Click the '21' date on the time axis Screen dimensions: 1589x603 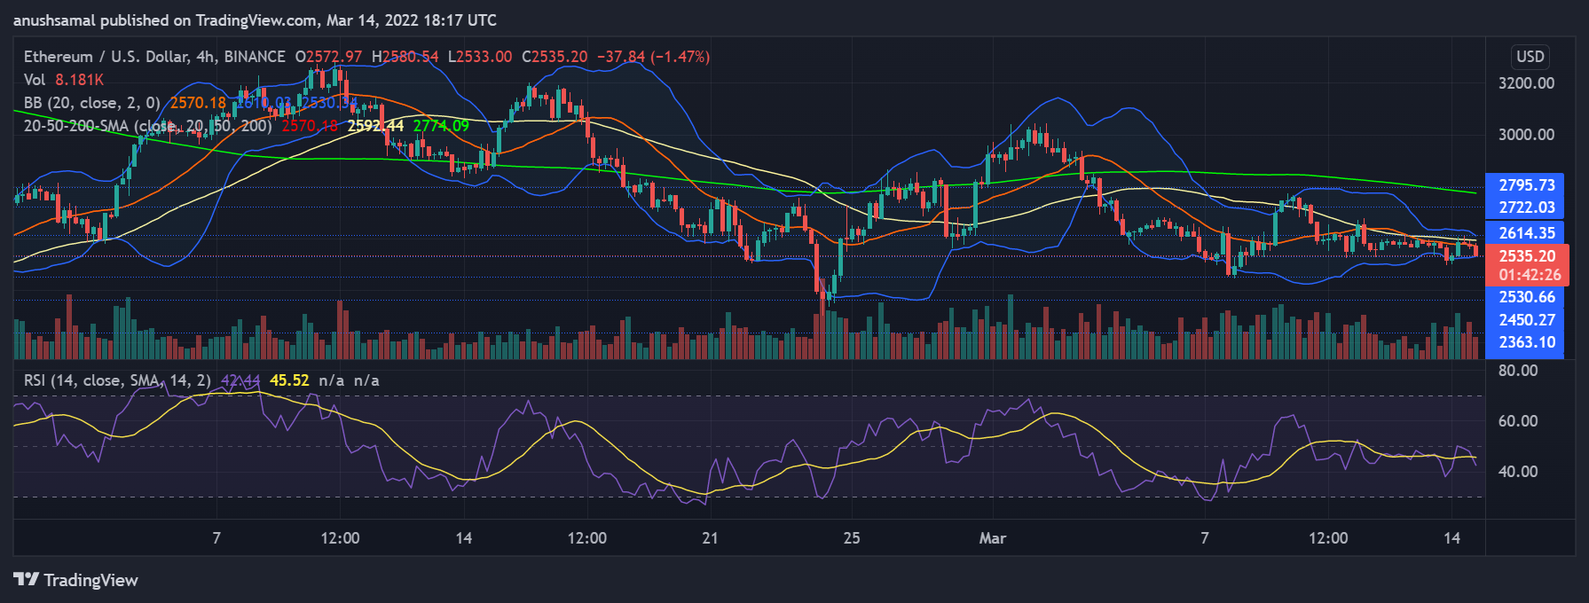click(710, 538)
